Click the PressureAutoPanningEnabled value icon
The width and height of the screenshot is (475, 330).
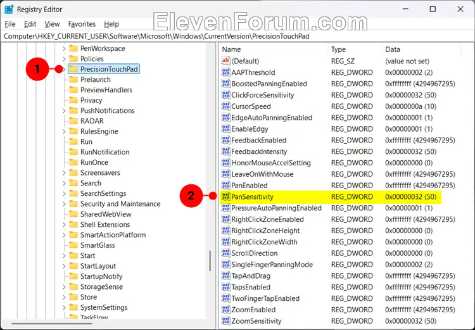tap(225, 208)
